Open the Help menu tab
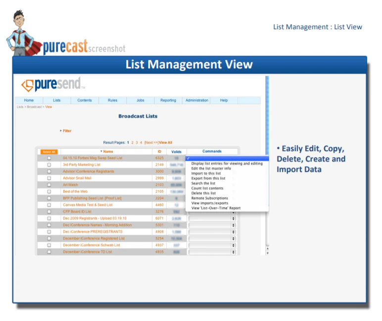The image size is (382, 321). 224,100
